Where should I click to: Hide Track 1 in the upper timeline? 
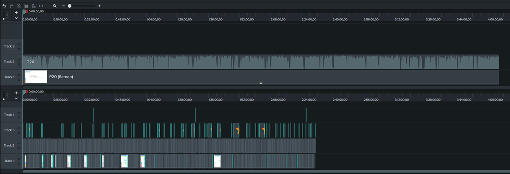19,75
